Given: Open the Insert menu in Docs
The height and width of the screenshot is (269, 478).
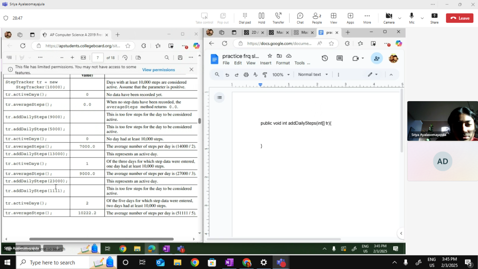Looking at the screenshot, I should point(266,63).
